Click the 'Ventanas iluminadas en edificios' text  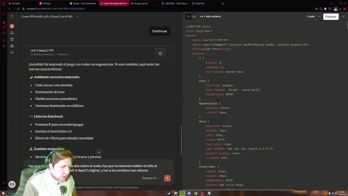59,106
